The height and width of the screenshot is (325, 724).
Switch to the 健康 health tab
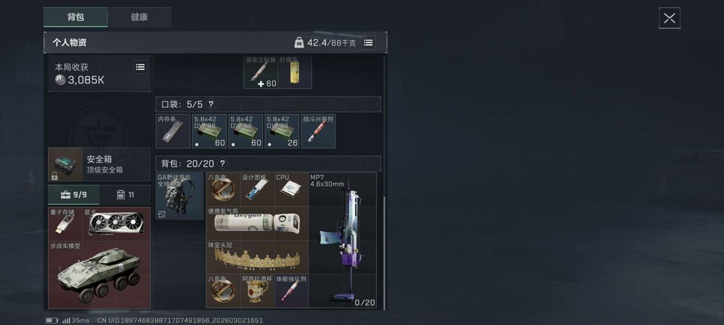pyautogui.click(x=139, y=17)
